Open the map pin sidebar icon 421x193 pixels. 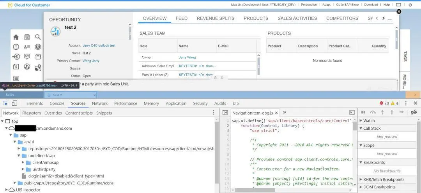click(x=38, y=67)
